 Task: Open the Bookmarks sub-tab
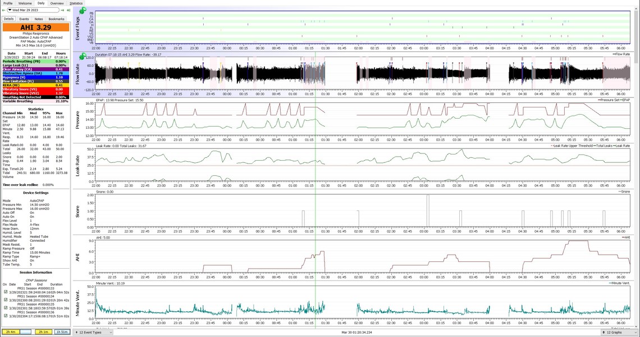(56, 18)
